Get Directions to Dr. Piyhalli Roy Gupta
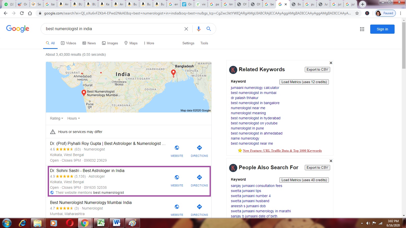406x228 pixels. click(x=199, y=151)
